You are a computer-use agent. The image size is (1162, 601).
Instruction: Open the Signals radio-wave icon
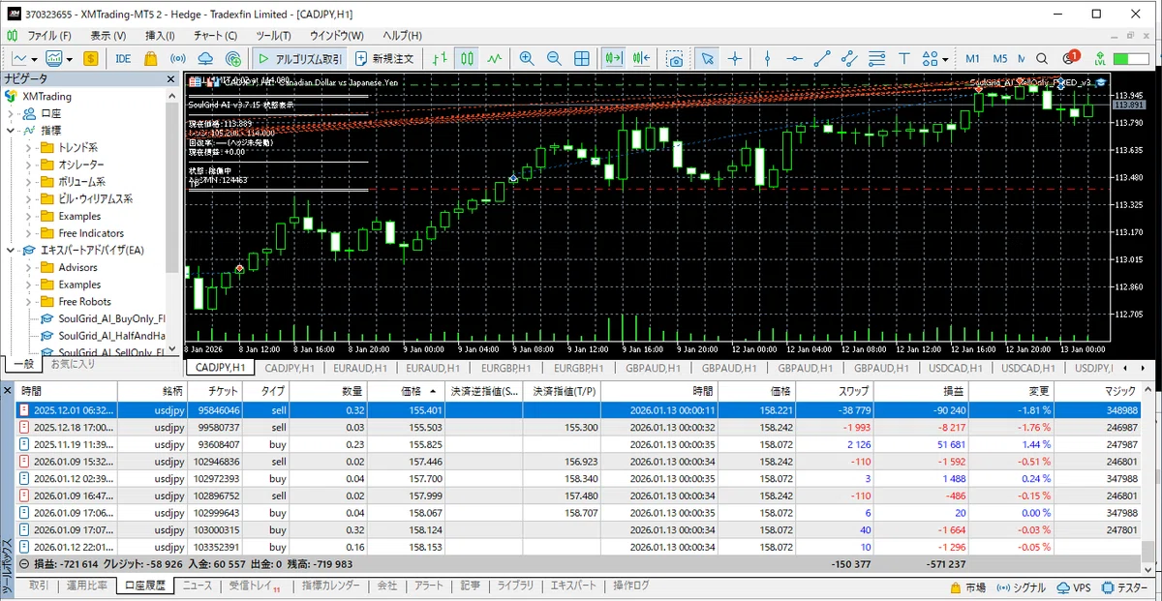177,58
